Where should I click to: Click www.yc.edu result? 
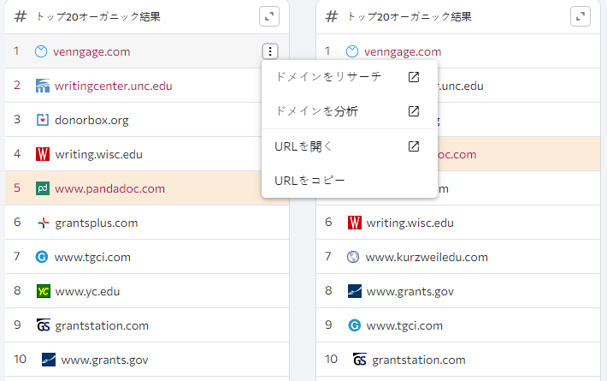click(87, 291)
